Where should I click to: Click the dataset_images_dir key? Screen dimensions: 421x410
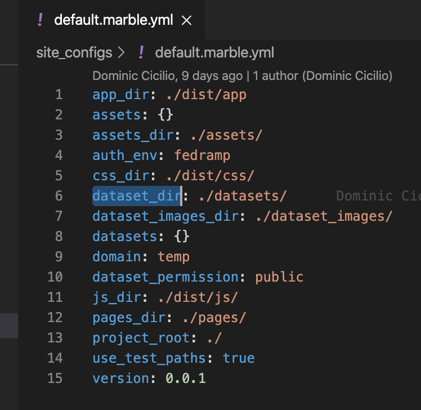(x=165, y=217)
